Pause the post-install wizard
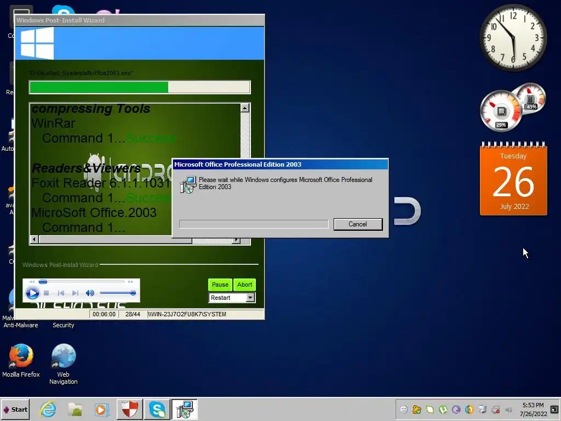This screenshot has width=561, height=421. point(220,285)
